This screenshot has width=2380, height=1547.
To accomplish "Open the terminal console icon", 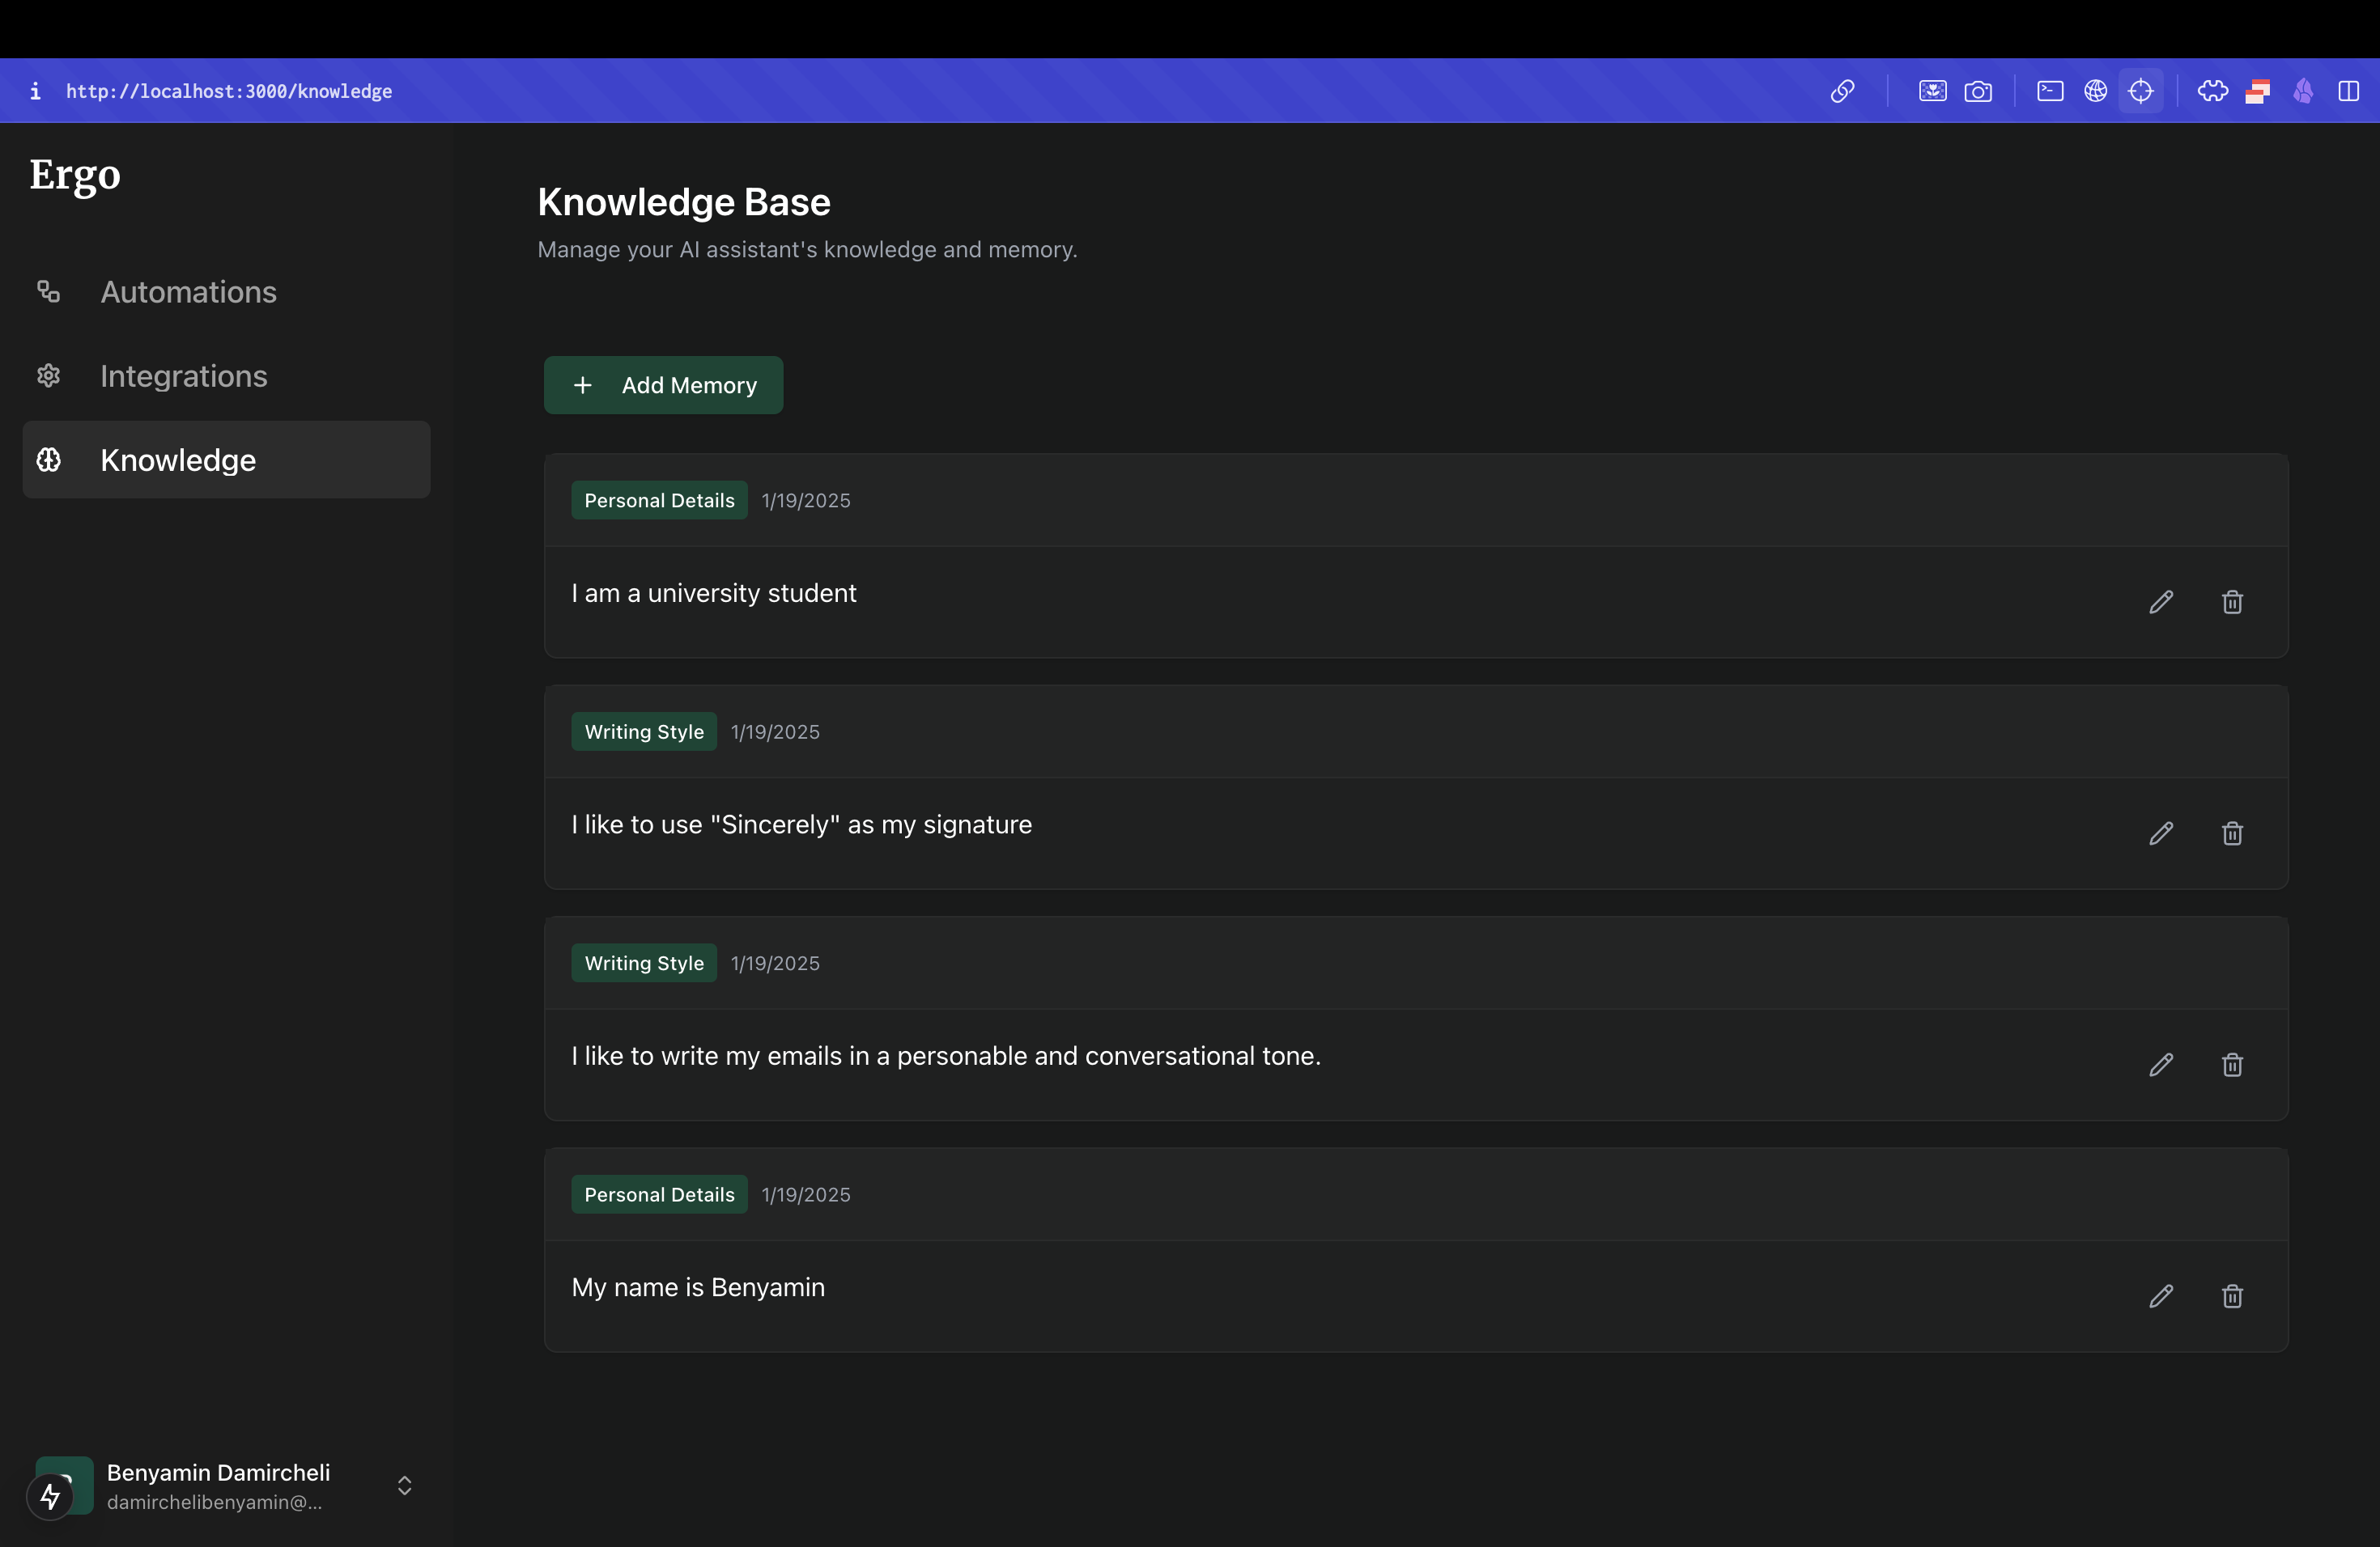I will [x=2050, y=91].
